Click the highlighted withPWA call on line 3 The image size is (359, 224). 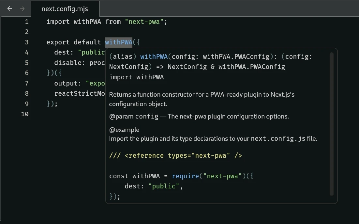pos(118,42)
